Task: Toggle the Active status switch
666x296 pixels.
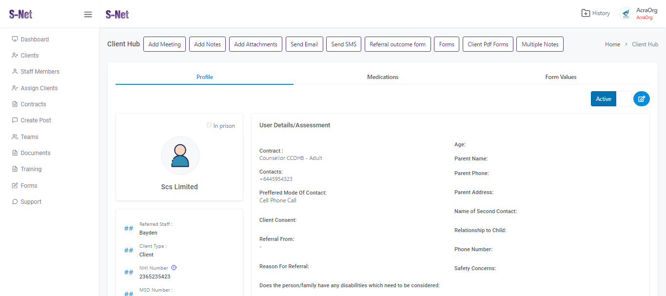Action: (x=611, y=99)
